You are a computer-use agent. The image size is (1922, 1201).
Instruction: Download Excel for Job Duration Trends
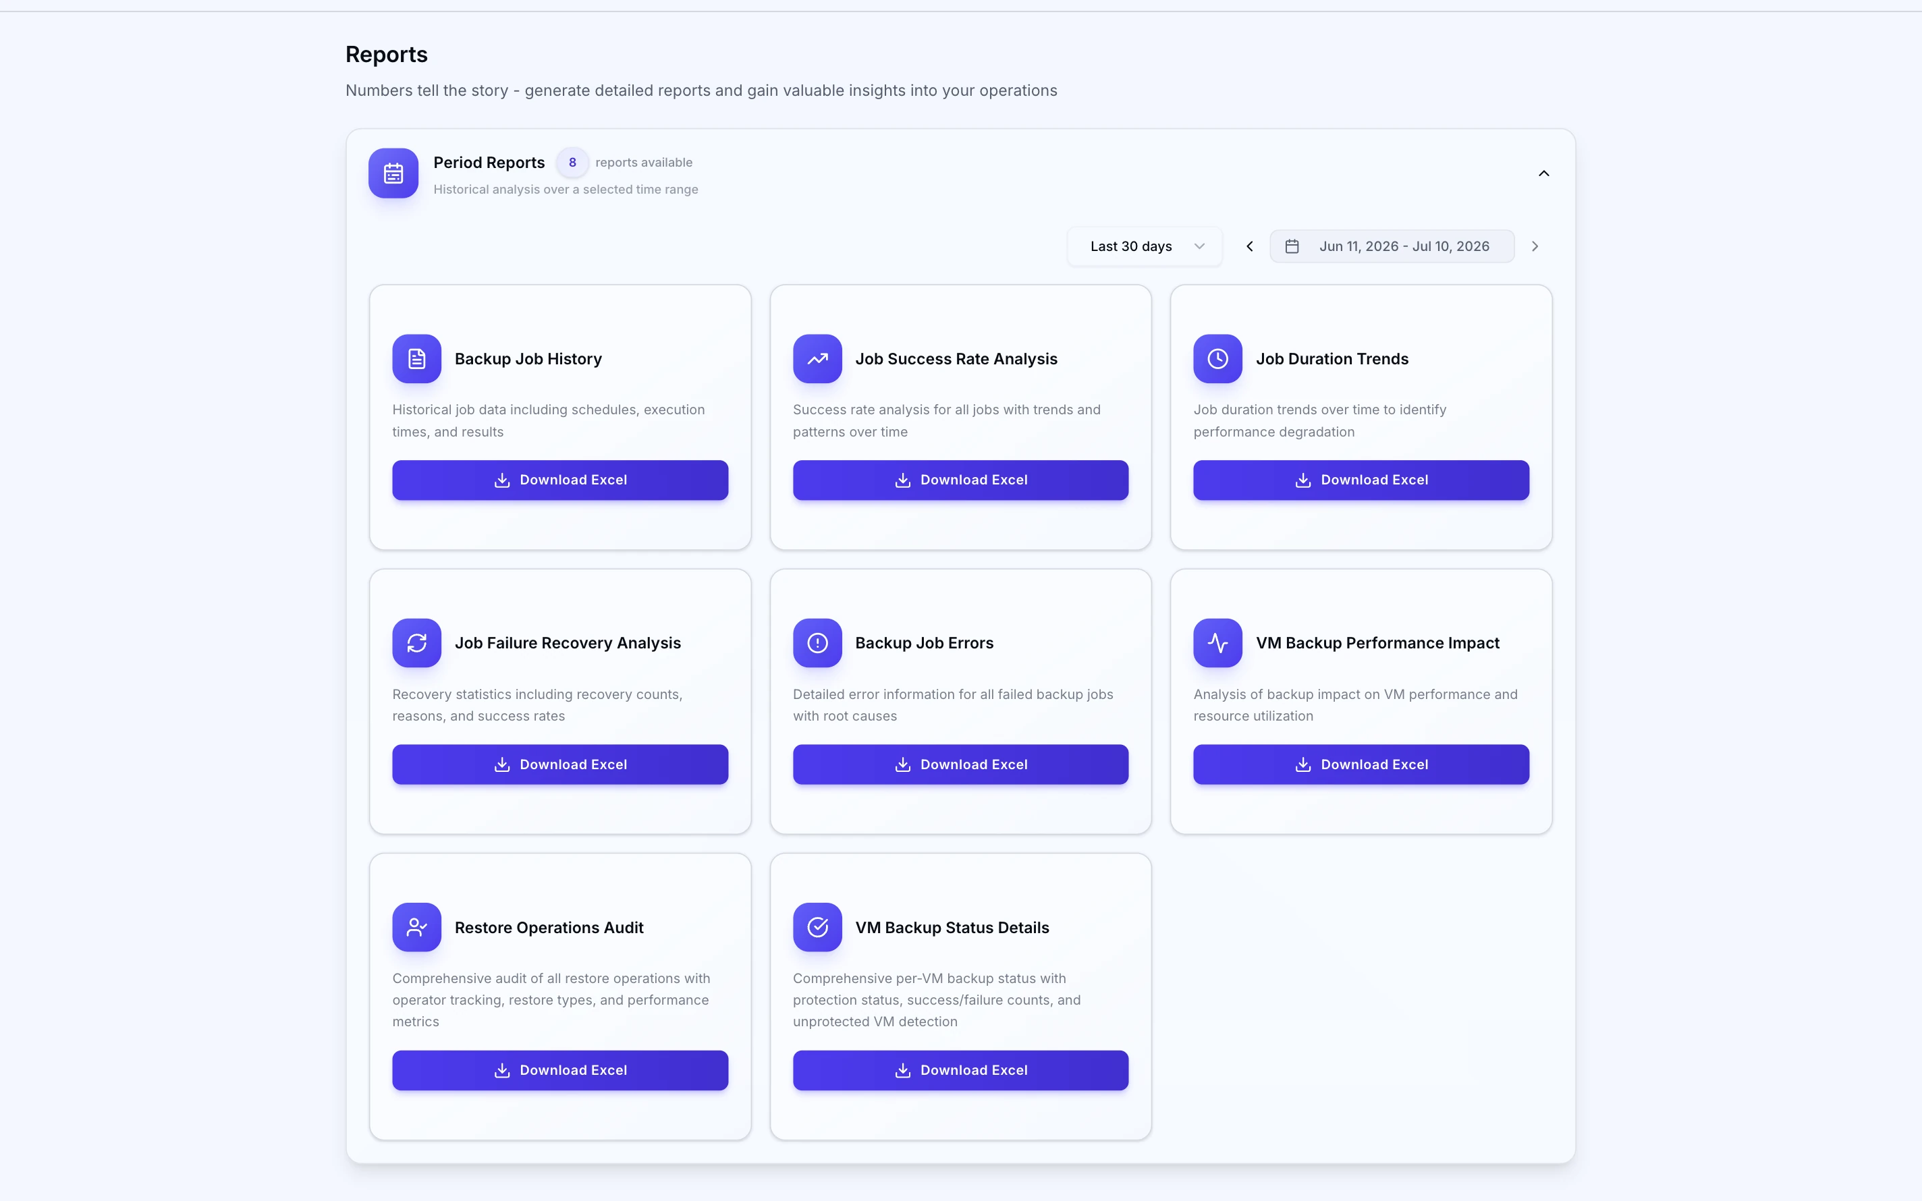[x=1361, y=480]
